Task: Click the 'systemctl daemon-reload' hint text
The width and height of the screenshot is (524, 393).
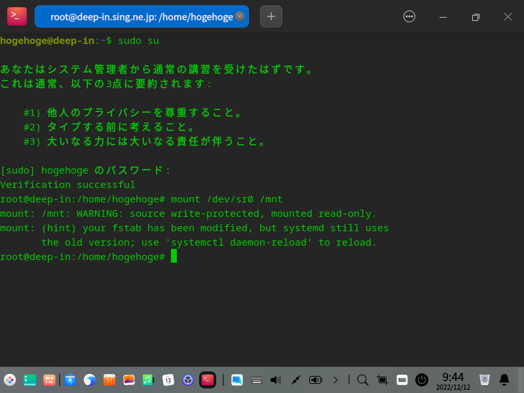Action: (239, 242)
